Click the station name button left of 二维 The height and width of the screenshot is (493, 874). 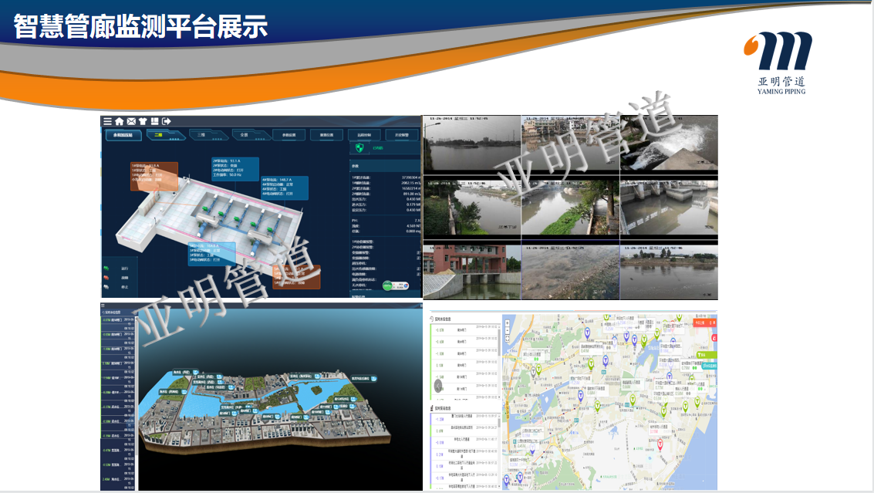[123, 135]
